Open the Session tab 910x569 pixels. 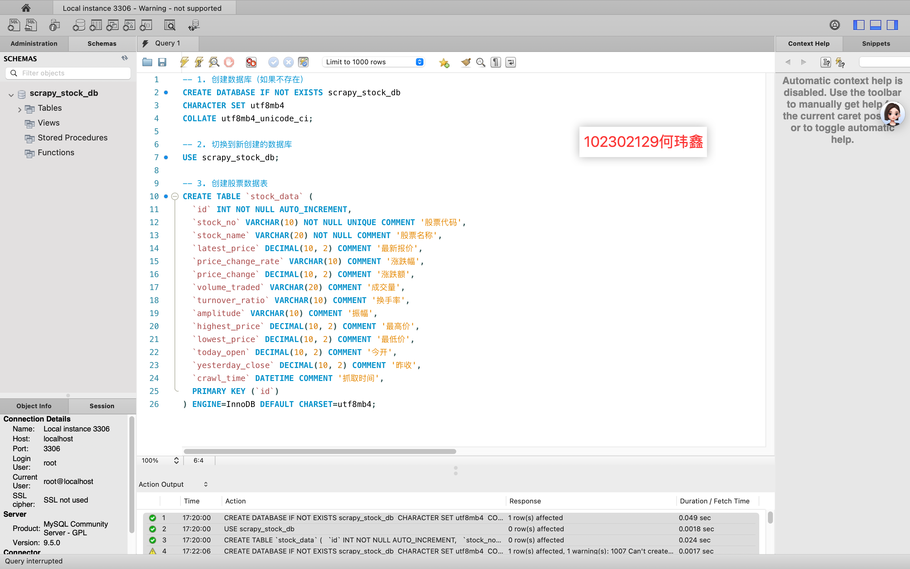click(102, 406)
